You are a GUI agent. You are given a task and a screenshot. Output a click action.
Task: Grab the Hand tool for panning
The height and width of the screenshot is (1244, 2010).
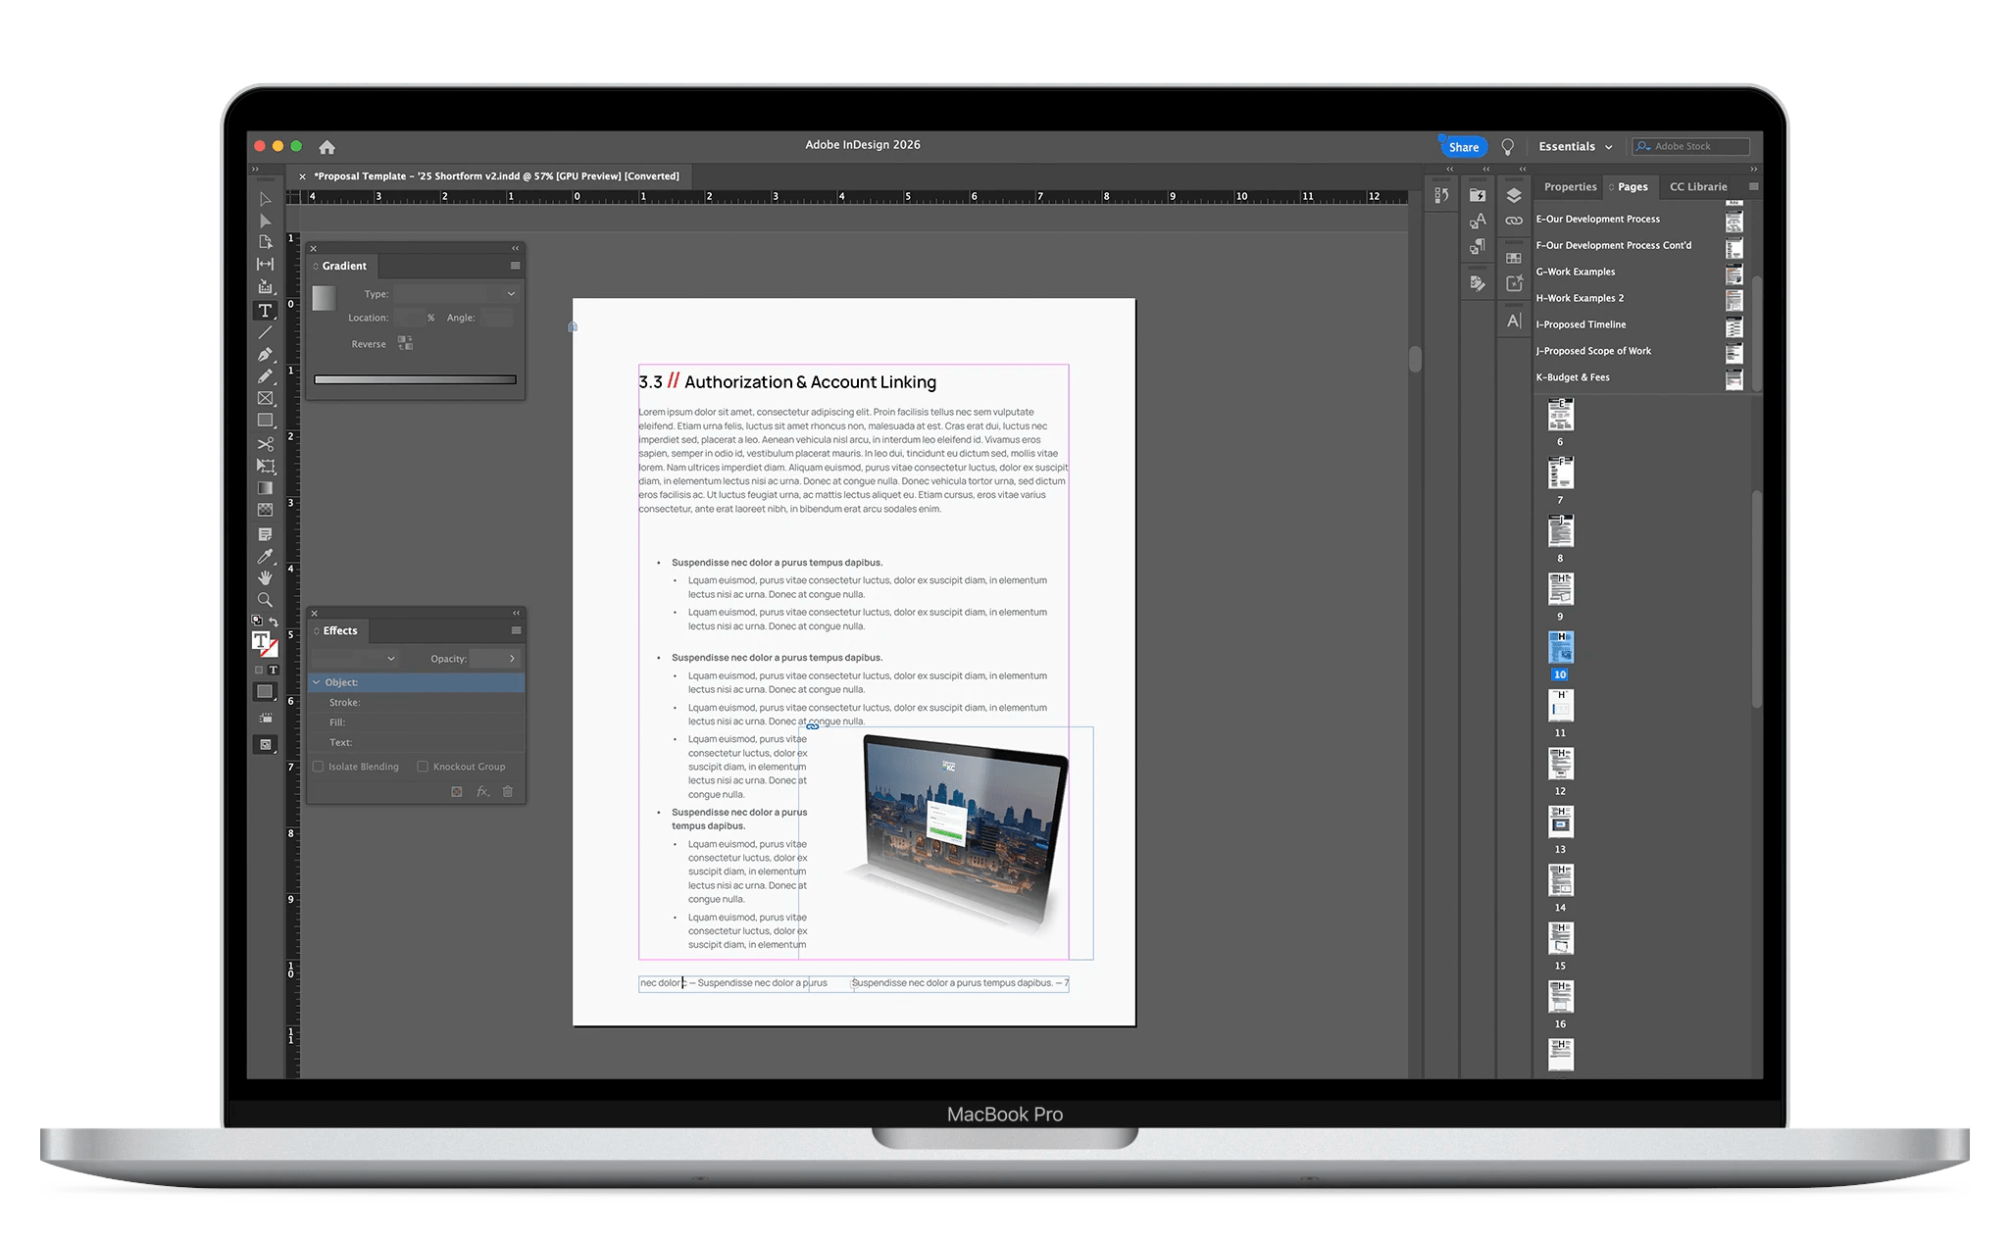265,577
